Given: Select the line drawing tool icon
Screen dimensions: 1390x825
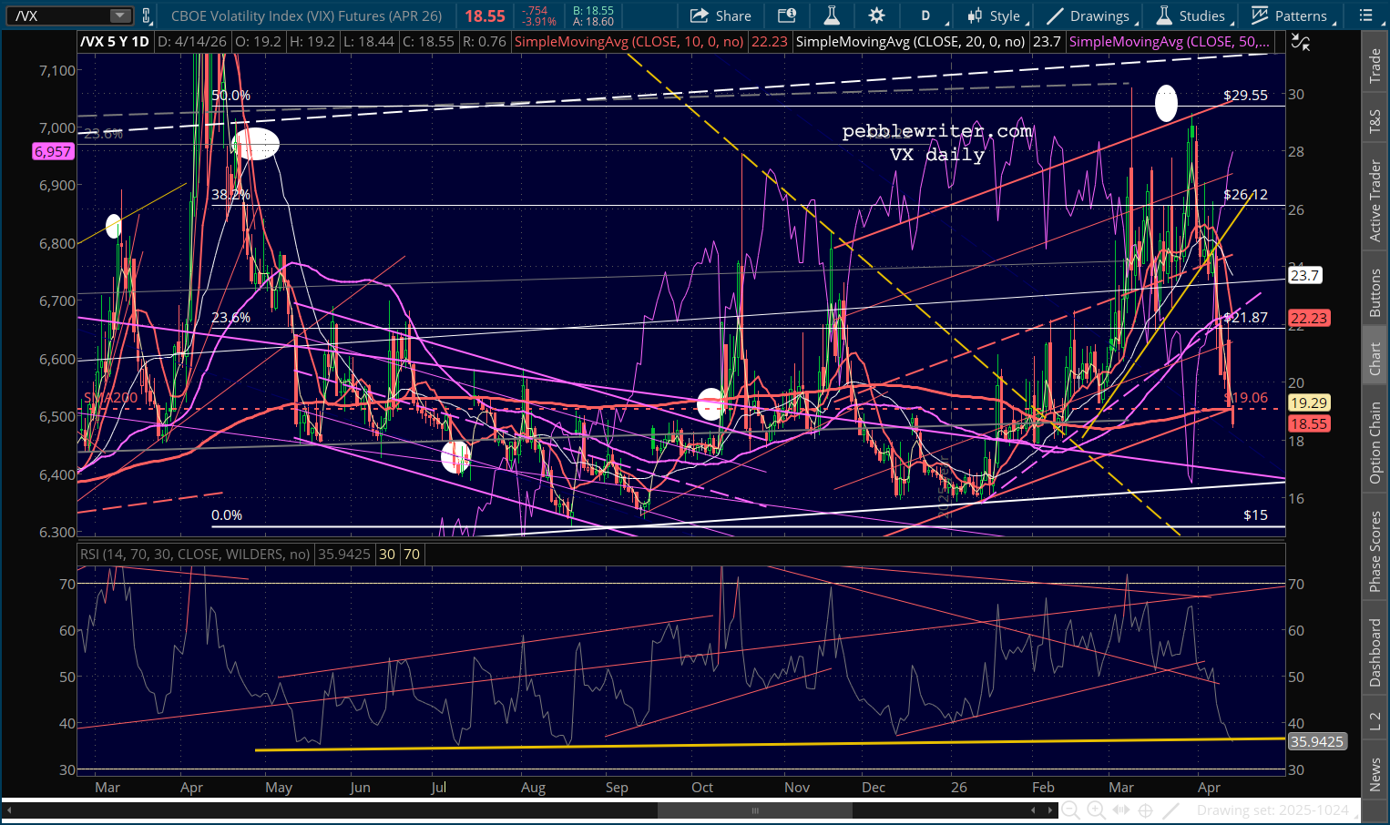Looking at the screenshot, I should pos(1171,810).
